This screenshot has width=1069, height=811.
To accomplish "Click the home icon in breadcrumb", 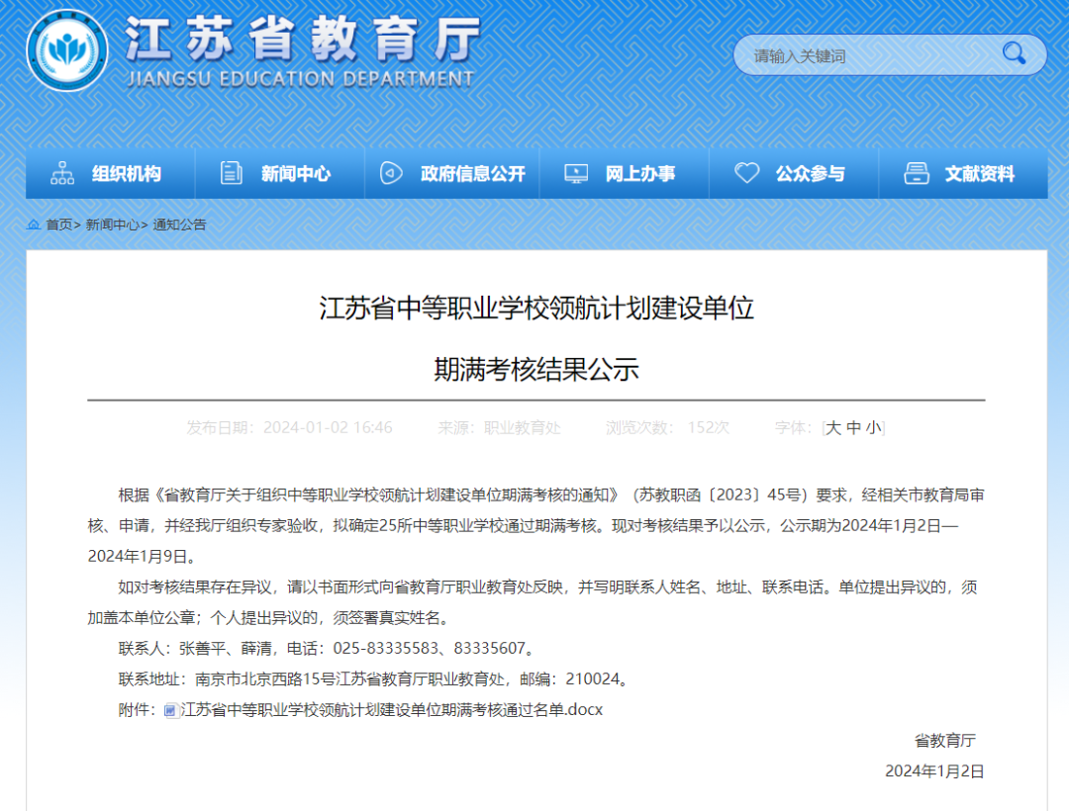I will (34, 225).
